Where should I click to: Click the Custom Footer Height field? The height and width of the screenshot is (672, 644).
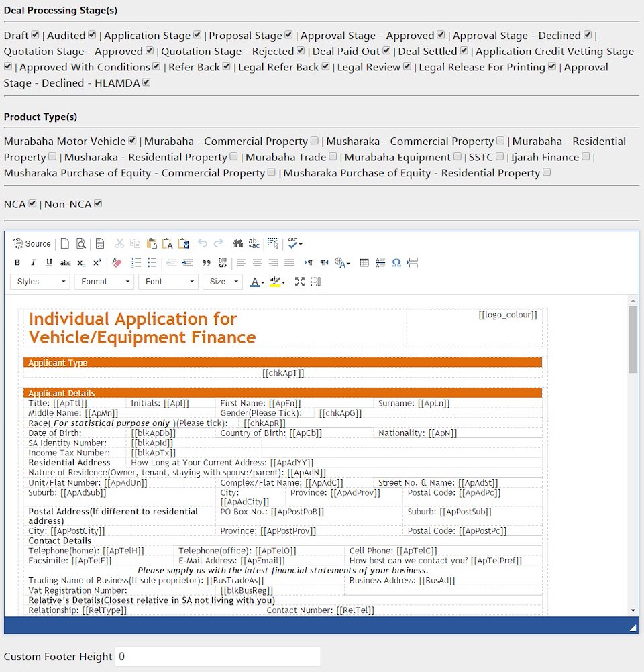[217, 656]
